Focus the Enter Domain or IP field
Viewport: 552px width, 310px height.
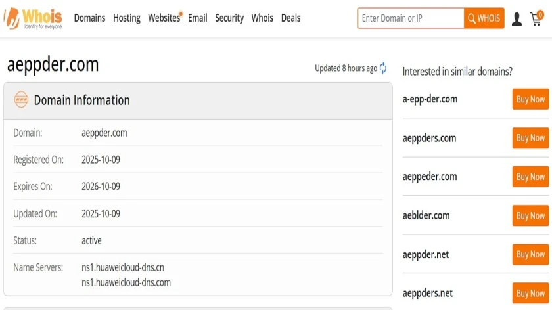[411, 18]
